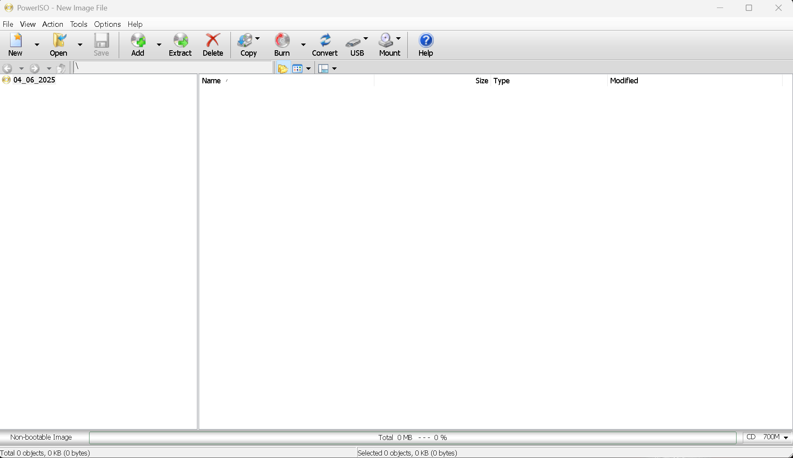
Task: Click the Burn toolbar icon
Action: 282,41
